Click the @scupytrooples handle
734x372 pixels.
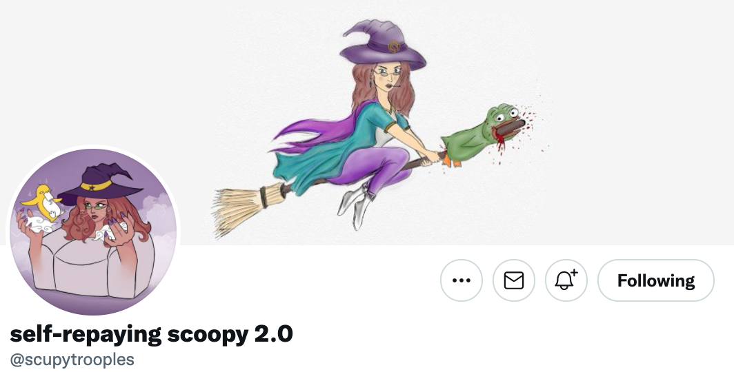pos(72,360)
